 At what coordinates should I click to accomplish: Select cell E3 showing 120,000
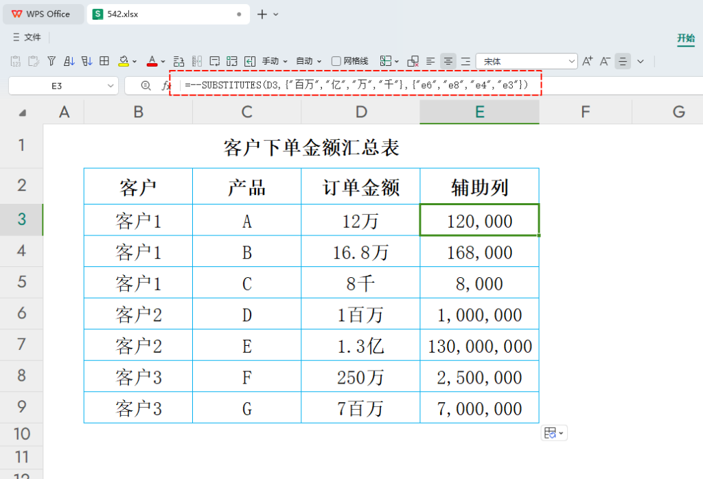click(x=479, y=220)
